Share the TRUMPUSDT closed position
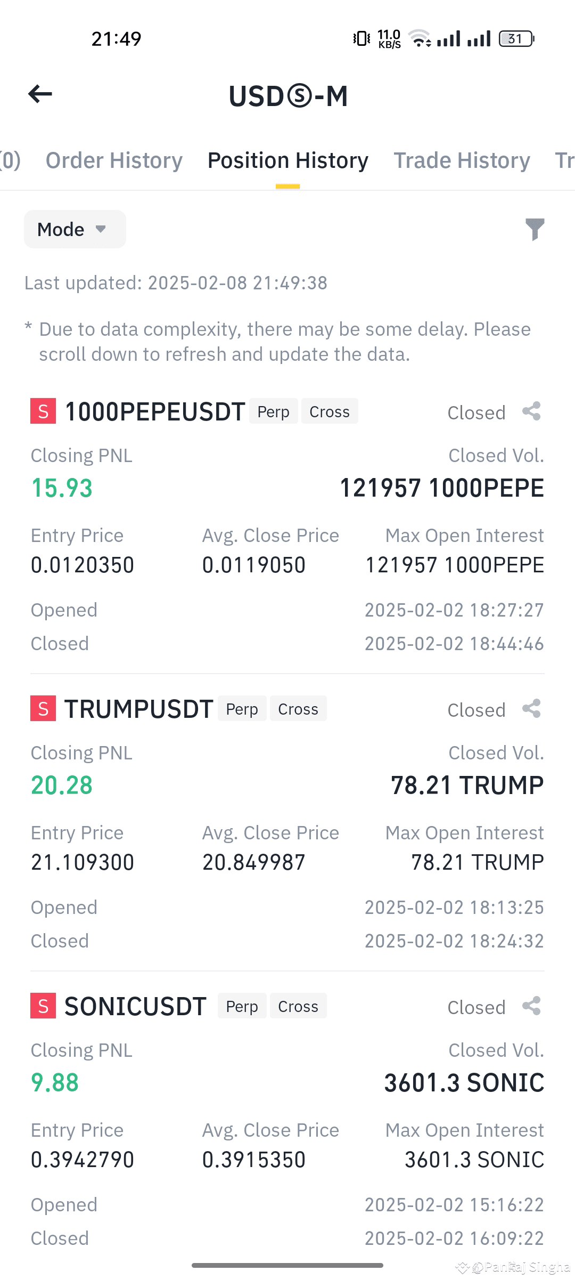The width and height of the screenshot is (575, 1279). tap(531, 709)
